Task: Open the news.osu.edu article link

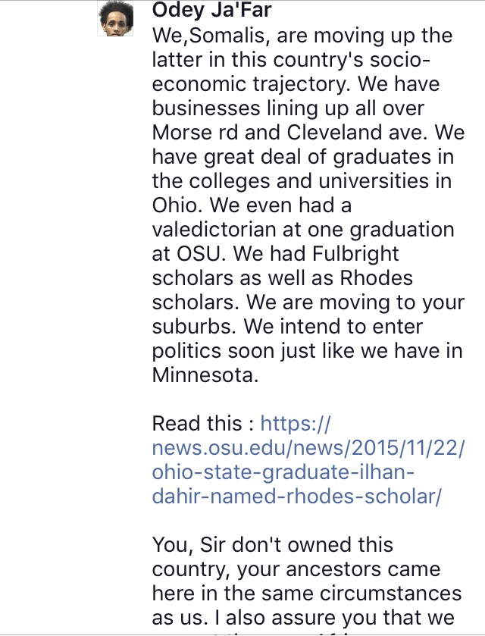Action: click(x=308, y=460)
